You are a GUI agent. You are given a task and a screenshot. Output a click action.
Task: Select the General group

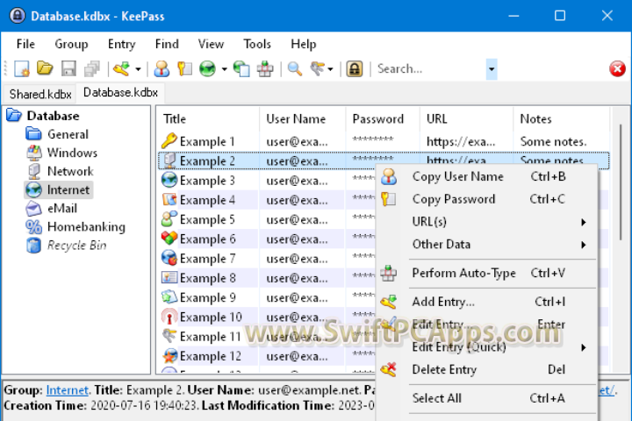coord(68,134)
